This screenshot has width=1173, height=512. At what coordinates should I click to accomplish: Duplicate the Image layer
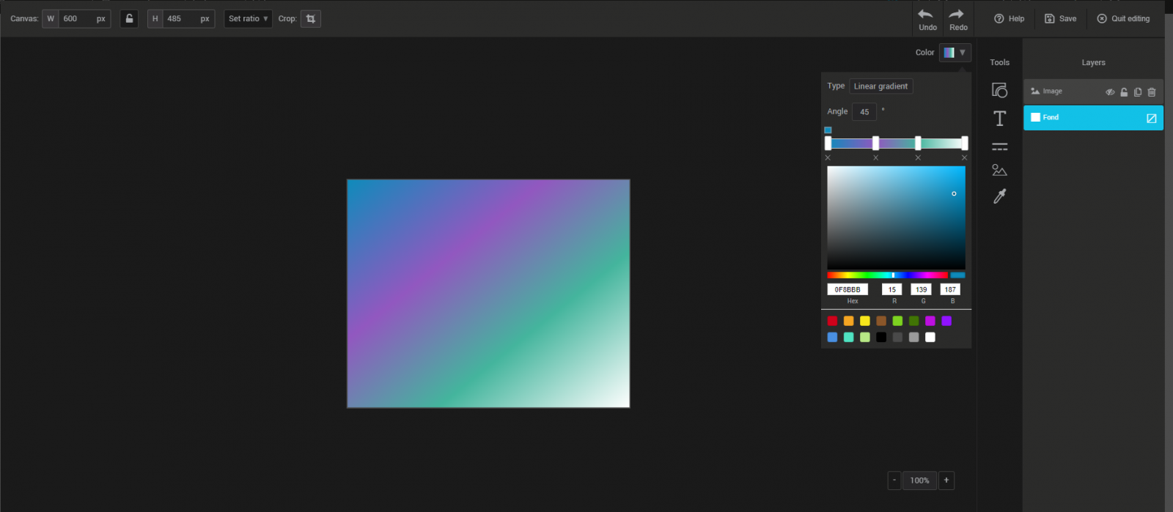click(1138, 92)
